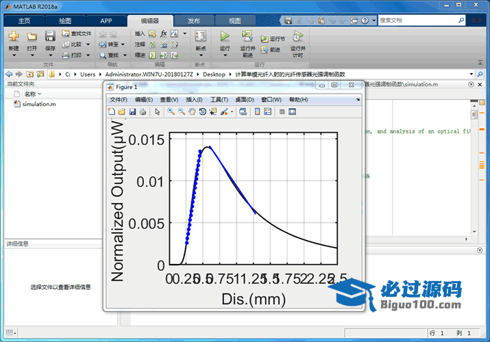Click the Show Plot Tools and Dock Figure icon
This screenshot has width=490, height=342.
coord(292,111)
